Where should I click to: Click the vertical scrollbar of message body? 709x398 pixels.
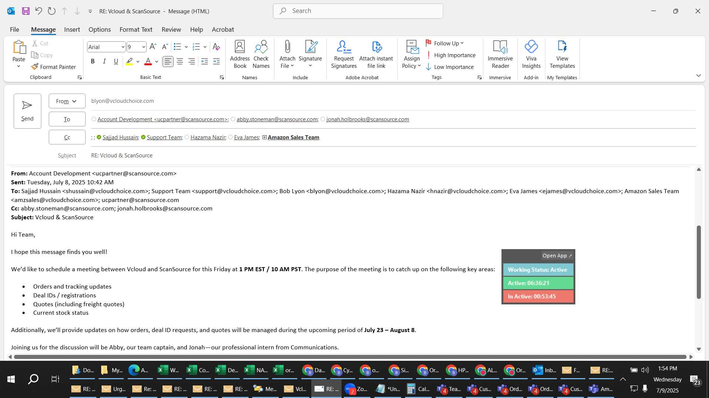(699, 262)
